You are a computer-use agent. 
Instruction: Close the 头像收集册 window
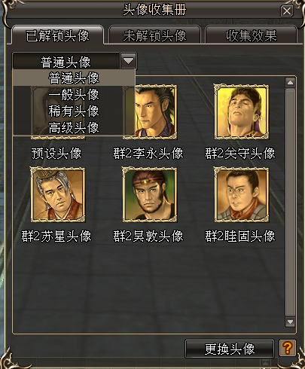tap(287, 11)
